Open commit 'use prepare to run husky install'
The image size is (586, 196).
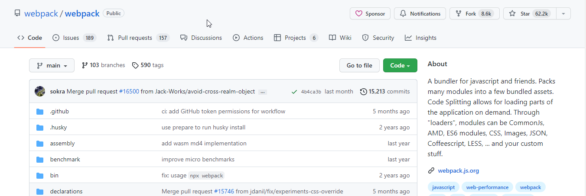tap(204, 127)
